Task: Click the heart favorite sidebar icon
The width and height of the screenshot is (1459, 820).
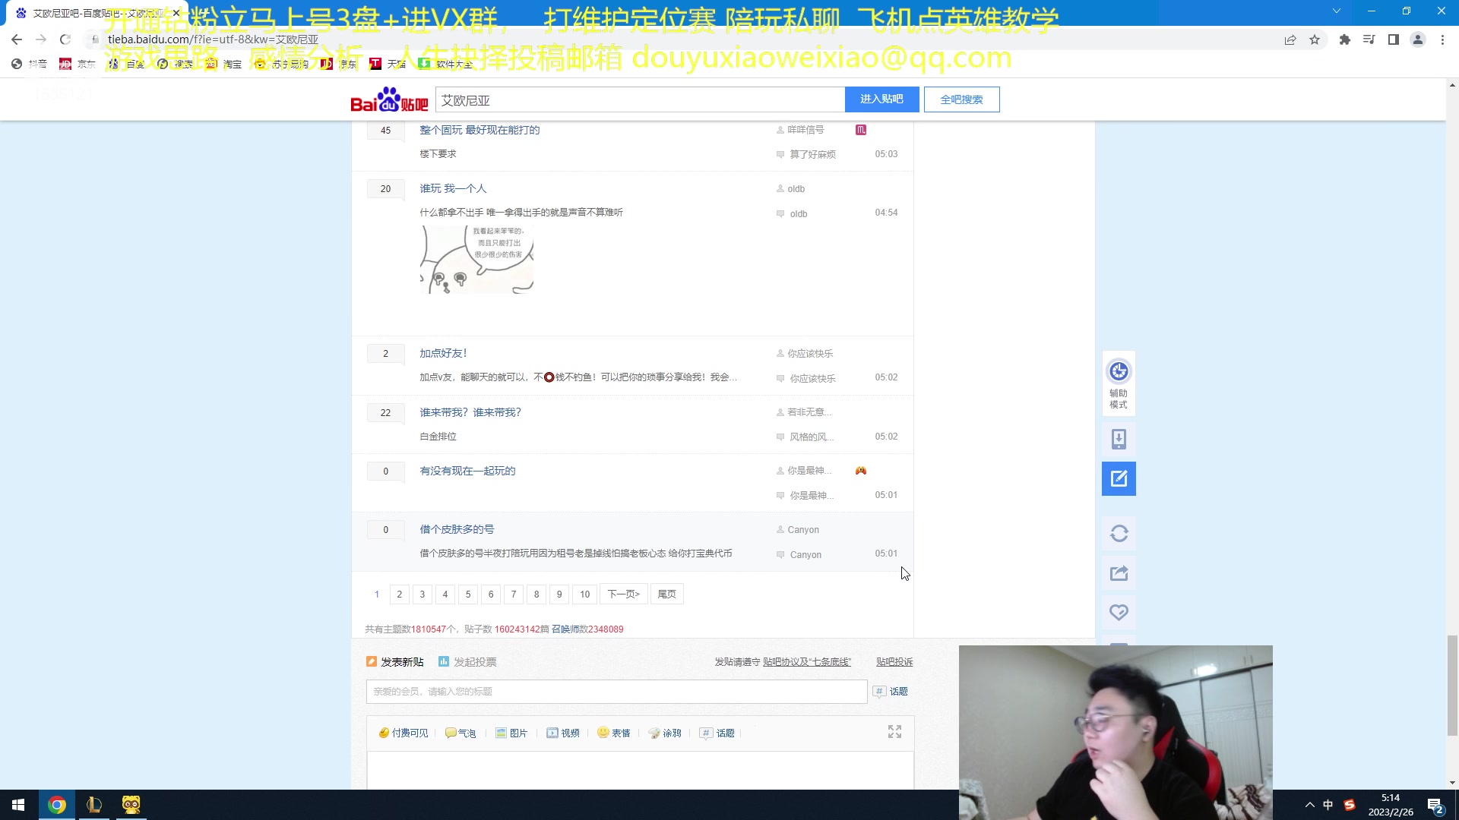Action: point(1119,612)
